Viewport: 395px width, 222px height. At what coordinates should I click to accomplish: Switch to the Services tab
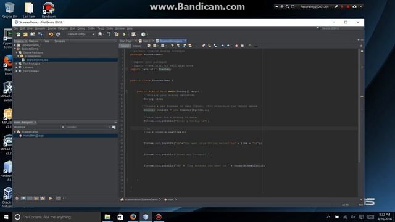point(60,41)
